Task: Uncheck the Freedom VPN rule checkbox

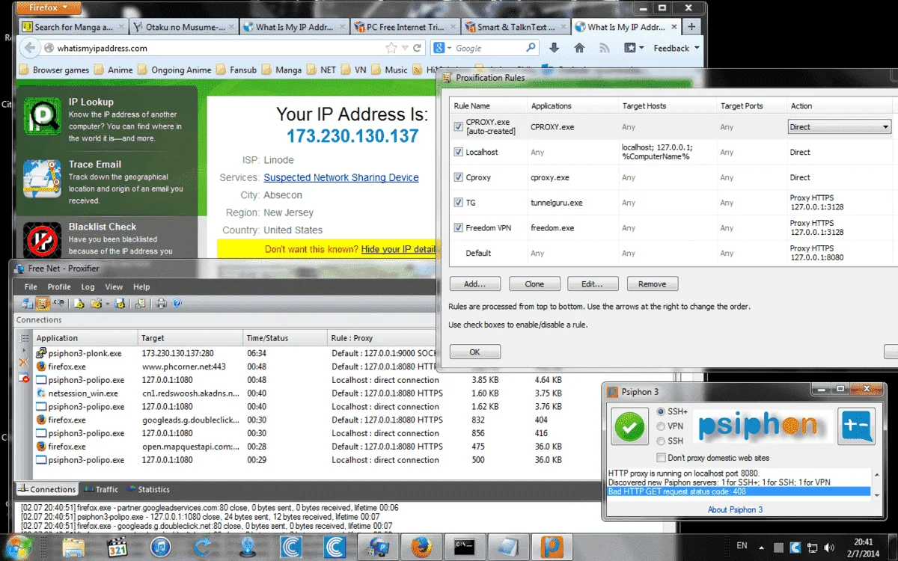Action: pyautogui.click(x=459, y=227)
